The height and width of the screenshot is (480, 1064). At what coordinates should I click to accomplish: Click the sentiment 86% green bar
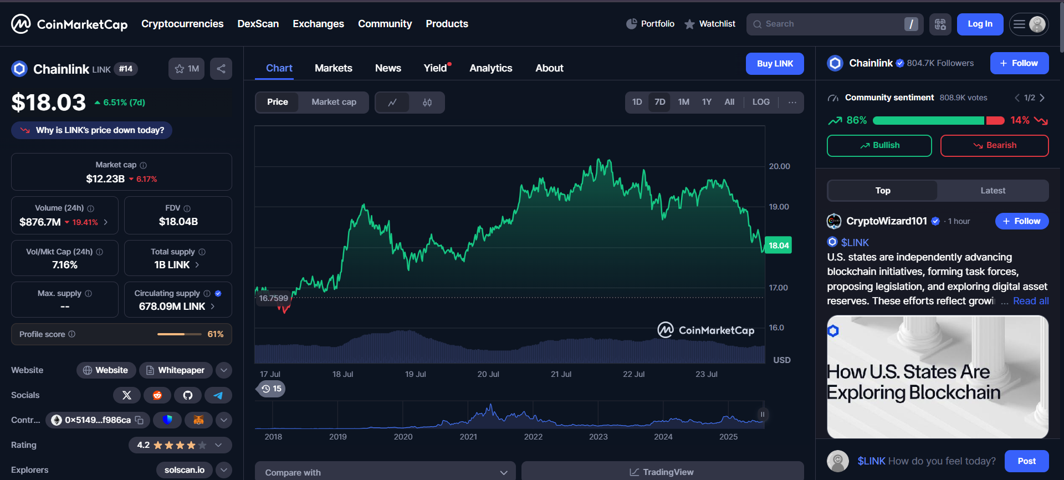click(928, 121)
